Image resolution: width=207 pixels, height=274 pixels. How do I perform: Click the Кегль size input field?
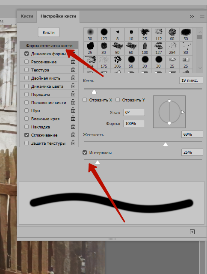[x=191, y=80]
